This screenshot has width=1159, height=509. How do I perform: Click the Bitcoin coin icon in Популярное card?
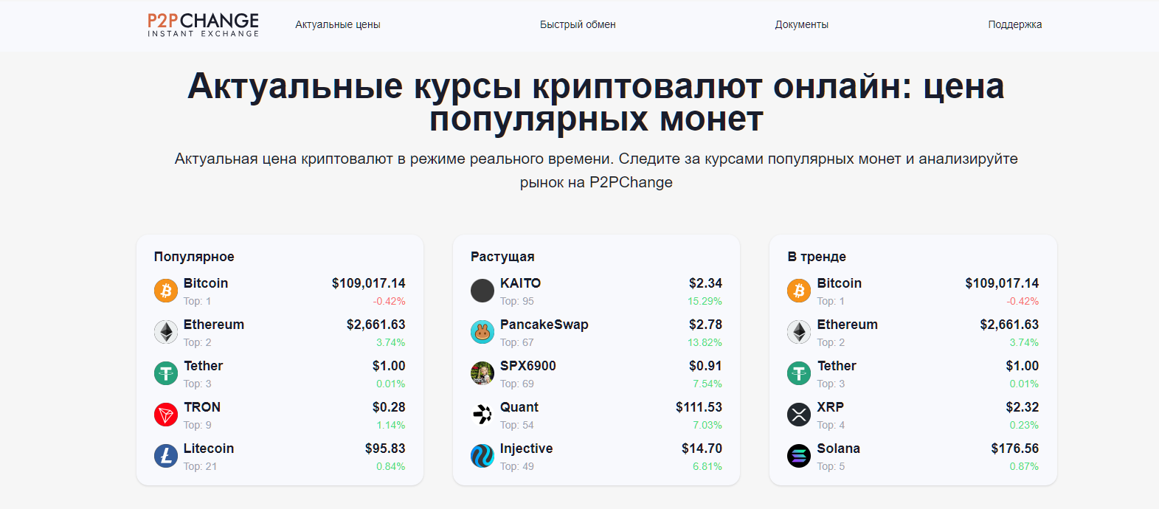[166, 291]
